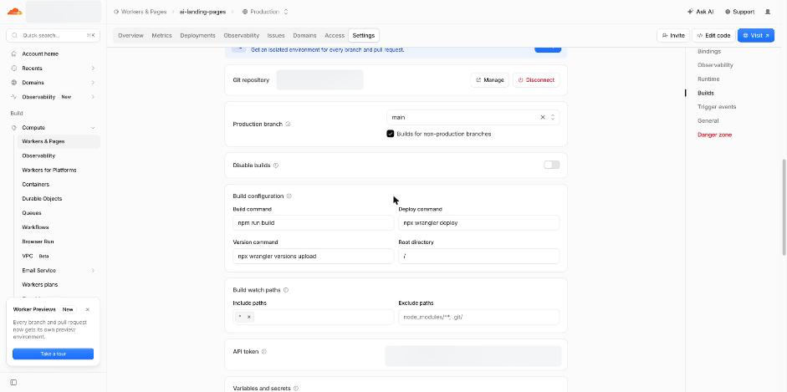Click the Build command input field

313,223
